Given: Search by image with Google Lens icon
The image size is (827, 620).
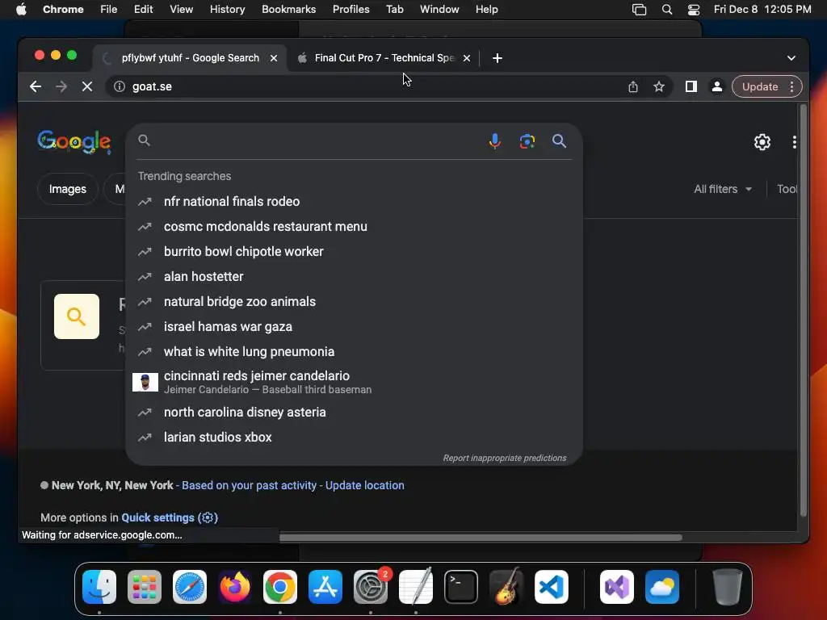Looking at the screenshot, I should [527, 141].
